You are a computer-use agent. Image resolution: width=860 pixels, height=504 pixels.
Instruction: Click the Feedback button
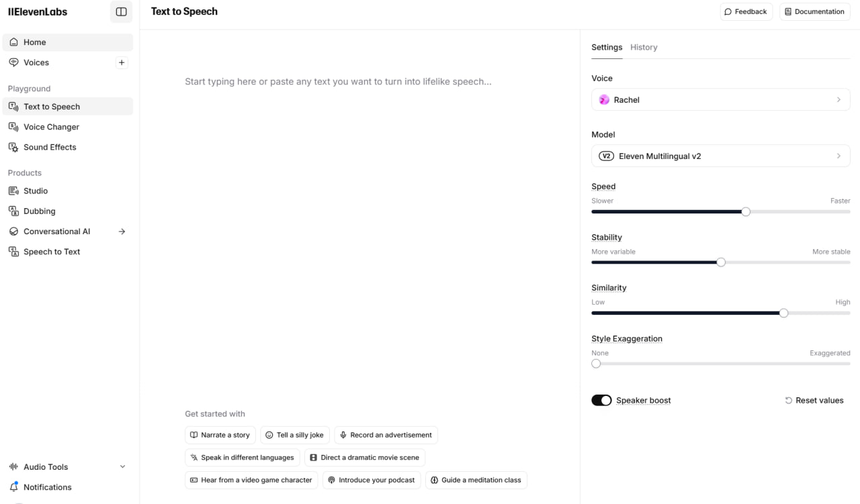click(746, 11)
